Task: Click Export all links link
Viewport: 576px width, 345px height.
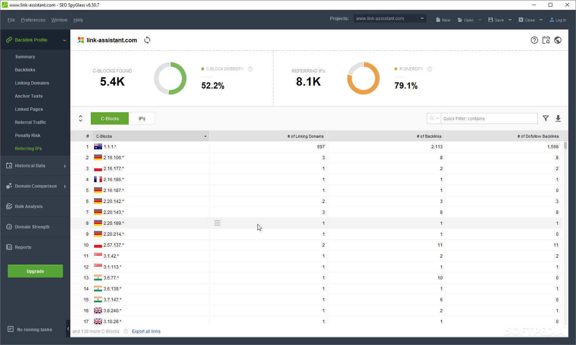Action: [x=146, y=332]
